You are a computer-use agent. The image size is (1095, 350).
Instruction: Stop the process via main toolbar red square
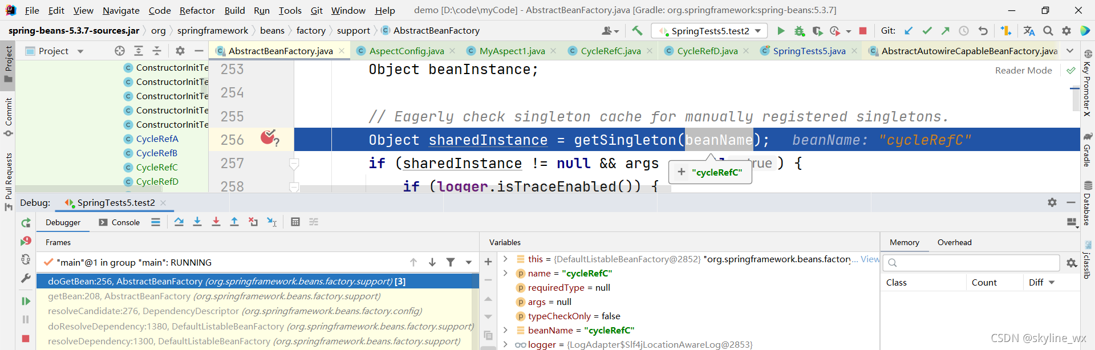tap(863, 31)
